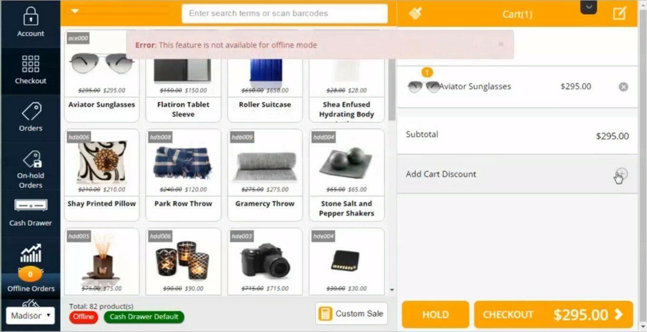This screenshot has height=332, width=647.
Task: Open Custom Sale calculator button
Action: click(352, 313)
